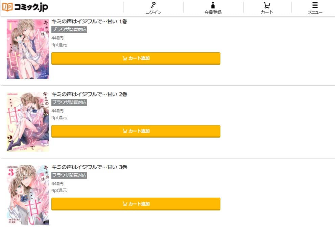Open the ログイン key icon

point(153,5)
